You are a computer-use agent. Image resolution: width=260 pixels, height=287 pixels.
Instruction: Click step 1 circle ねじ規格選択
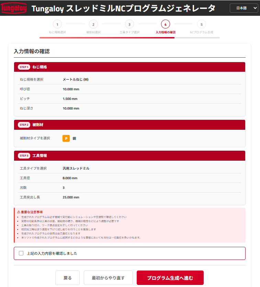point(57,24)
